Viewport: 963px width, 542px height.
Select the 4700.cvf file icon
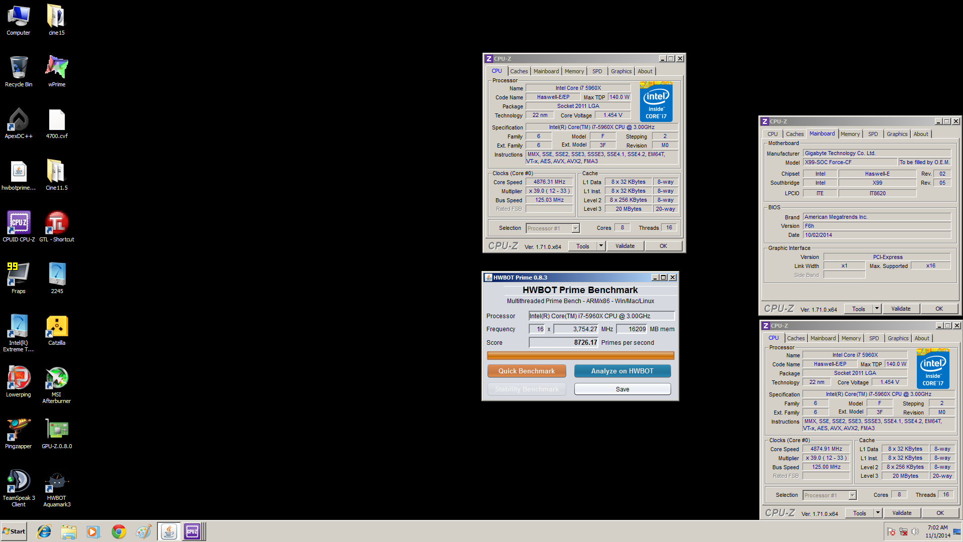point(57,124)
